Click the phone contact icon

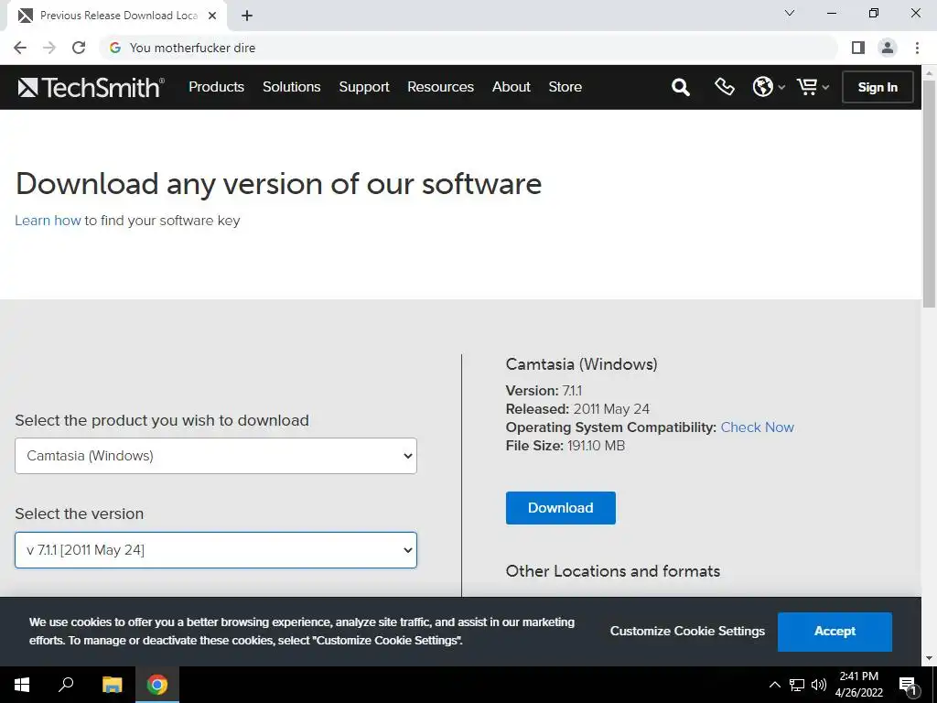(x=725, y=87)
